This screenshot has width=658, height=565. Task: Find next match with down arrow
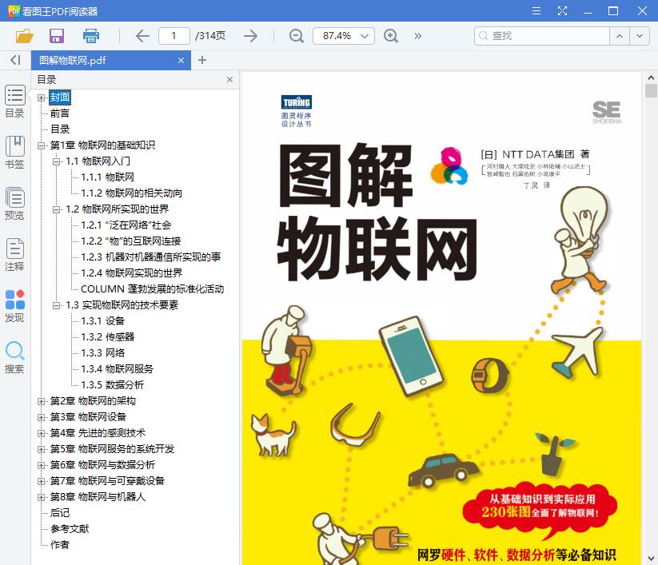640,36
